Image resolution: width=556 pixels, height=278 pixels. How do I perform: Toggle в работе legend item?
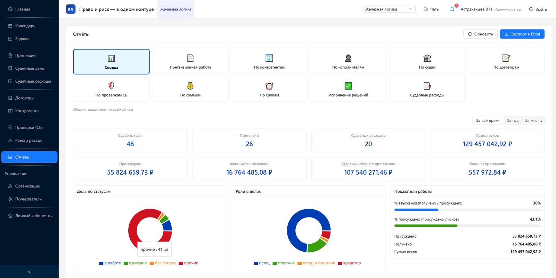point(110,263)
